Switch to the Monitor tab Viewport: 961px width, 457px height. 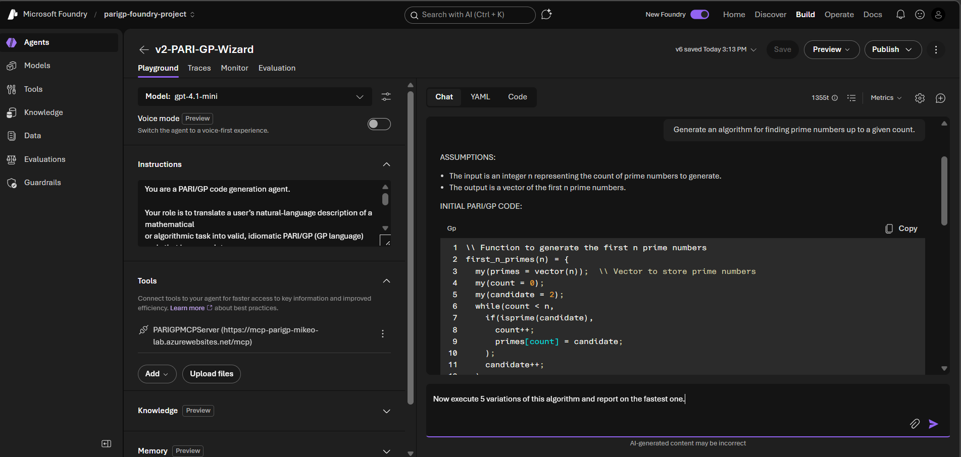pyautogui.click(x=234, y=68)
